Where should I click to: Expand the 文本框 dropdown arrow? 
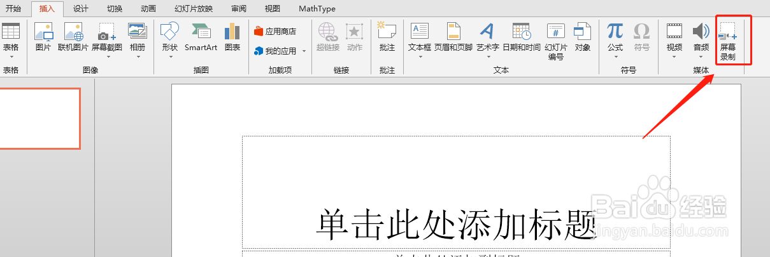pos(420,56)
